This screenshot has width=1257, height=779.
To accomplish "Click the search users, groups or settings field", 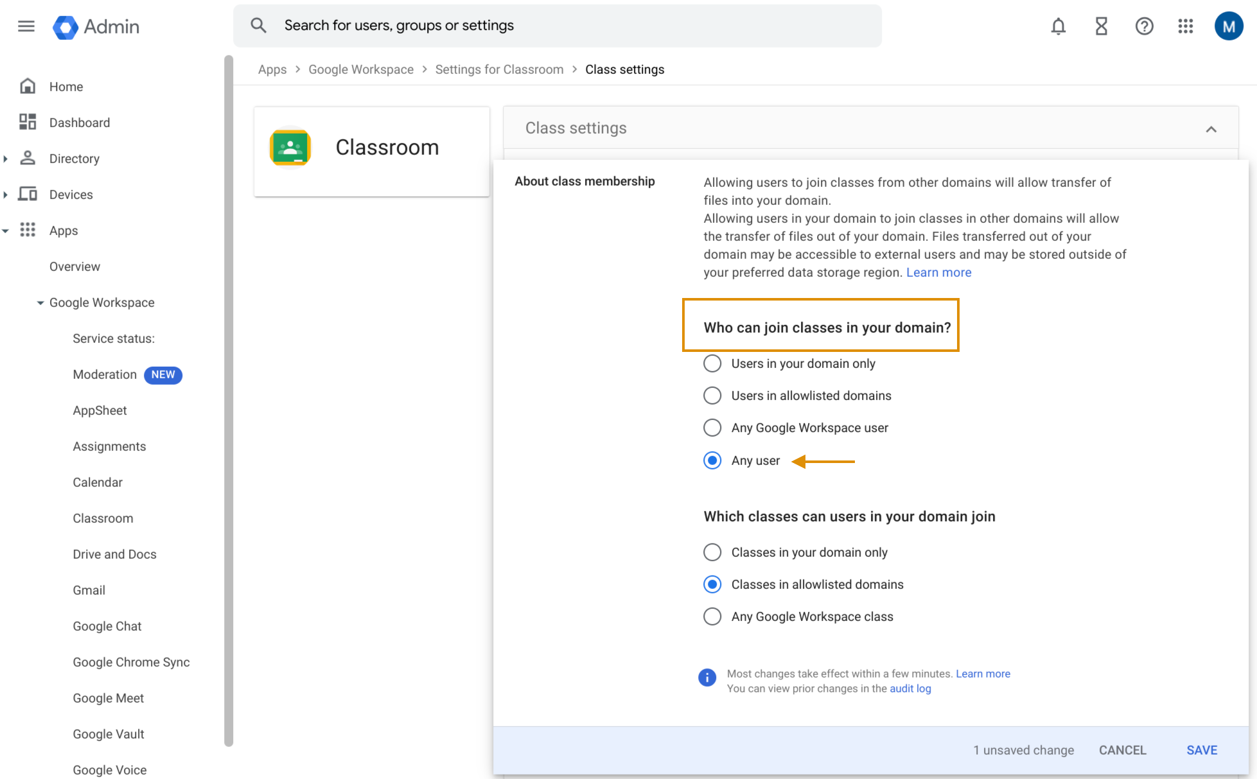I will pos(557,26).
